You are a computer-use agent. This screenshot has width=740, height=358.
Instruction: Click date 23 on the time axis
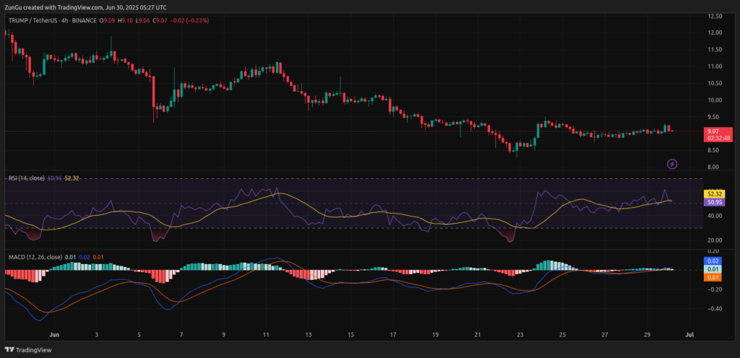pos(520,335)
